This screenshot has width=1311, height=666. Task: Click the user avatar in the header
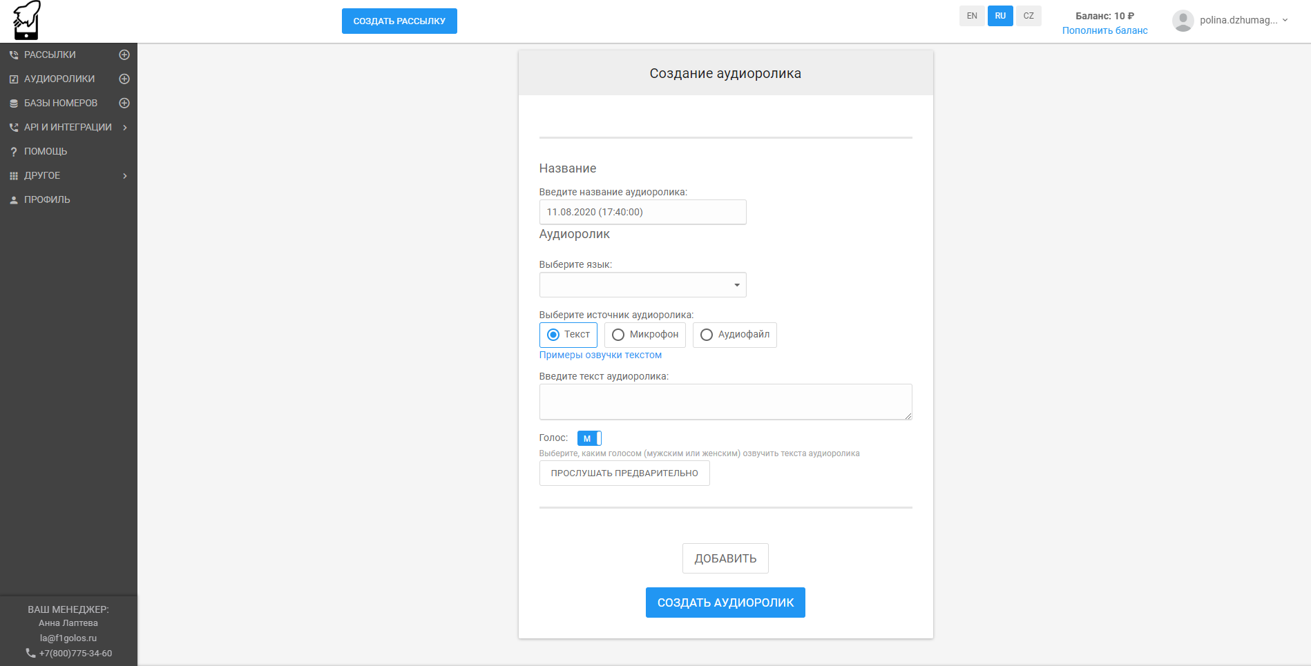(1183, 21)
